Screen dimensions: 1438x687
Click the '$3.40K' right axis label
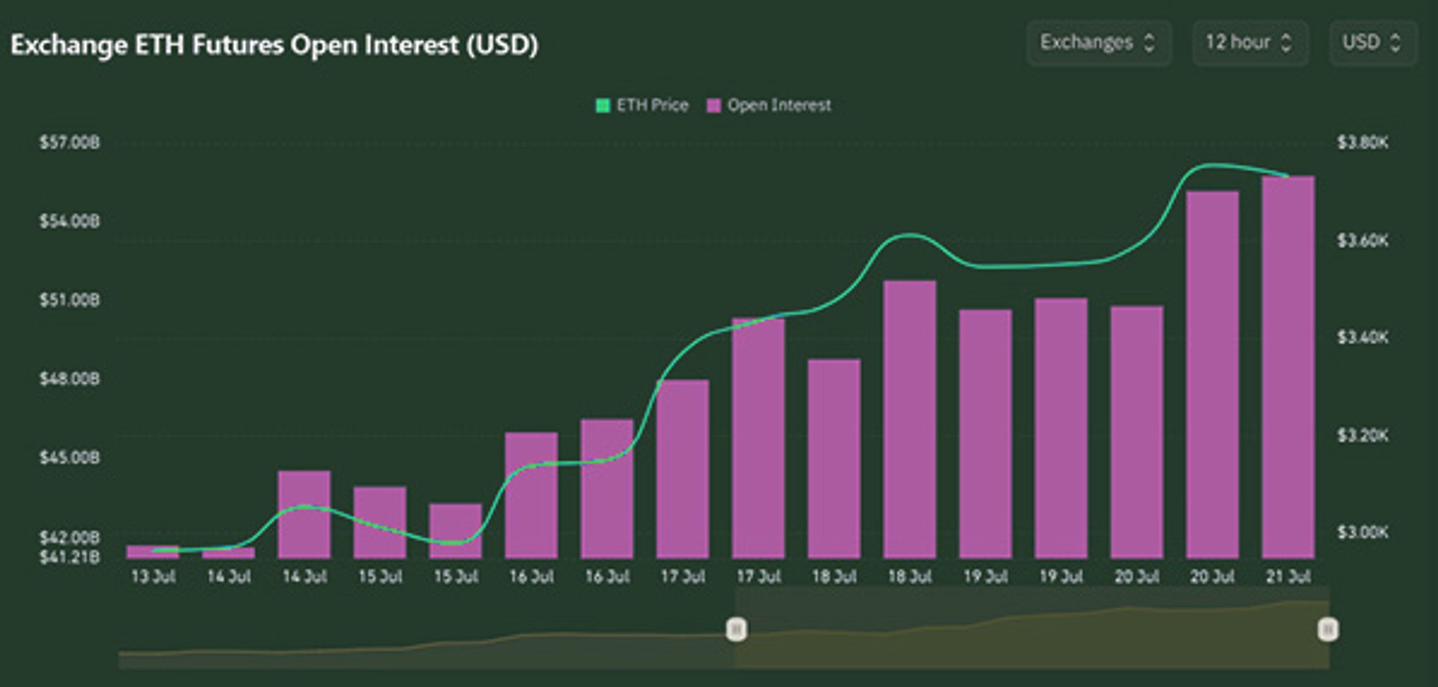coord(1363,337)
